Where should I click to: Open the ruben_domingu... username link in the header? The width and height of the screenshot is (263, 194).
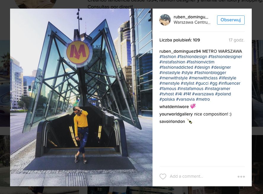(x=191, y=17)
